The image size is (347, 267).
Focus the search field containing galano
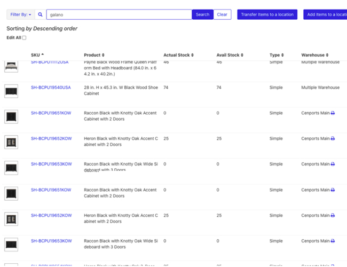(x=119, y=14)
